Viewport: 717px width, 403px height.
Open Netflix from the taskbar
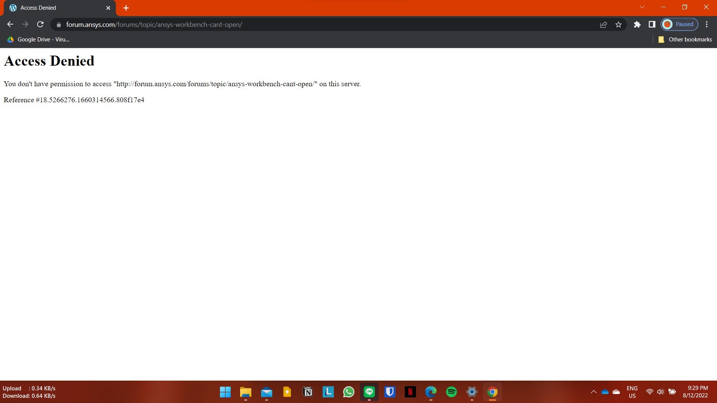[410, 392]
